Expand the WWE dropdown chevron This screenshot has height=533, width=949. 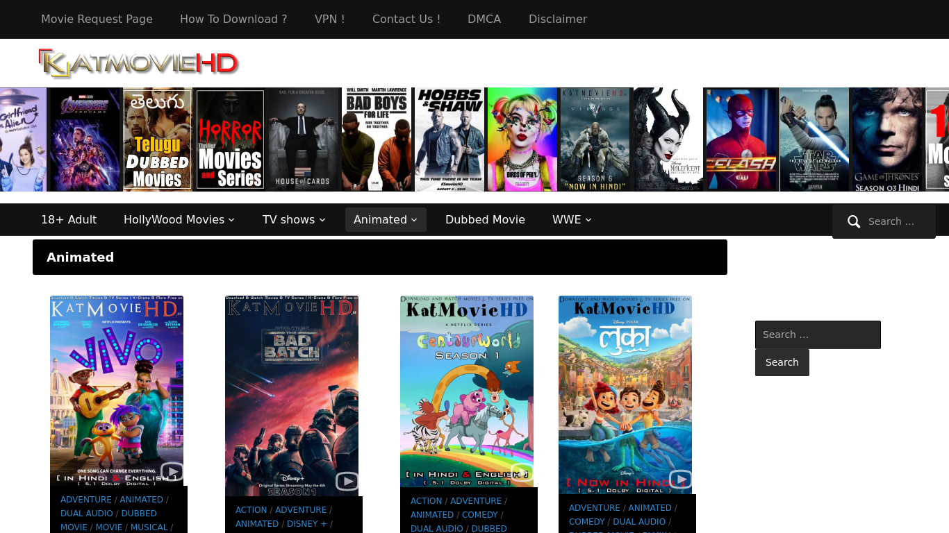[x=588, y=220]
